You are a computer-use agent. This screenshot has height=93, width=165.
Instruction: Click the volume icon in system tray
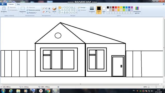(152, 91)
